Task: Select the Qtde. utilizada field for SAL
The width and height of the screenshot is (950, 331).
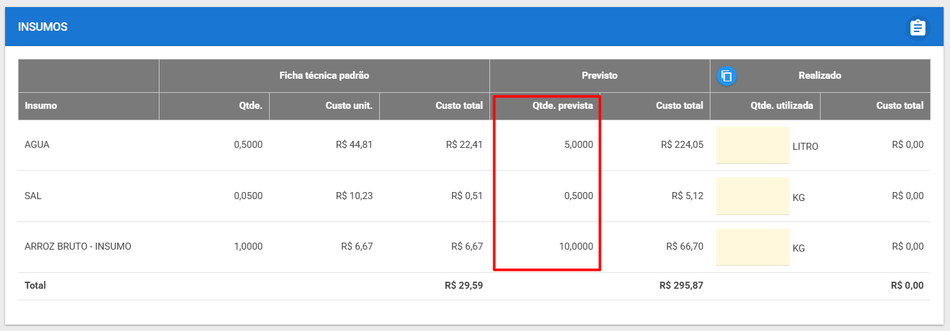Action: tap(753, 196)
